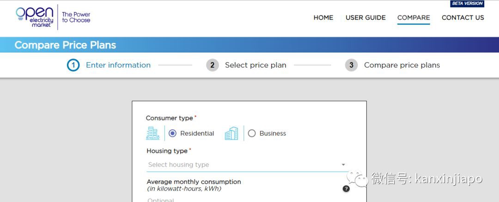Click the step 2 circle indicator

point(212,65)
